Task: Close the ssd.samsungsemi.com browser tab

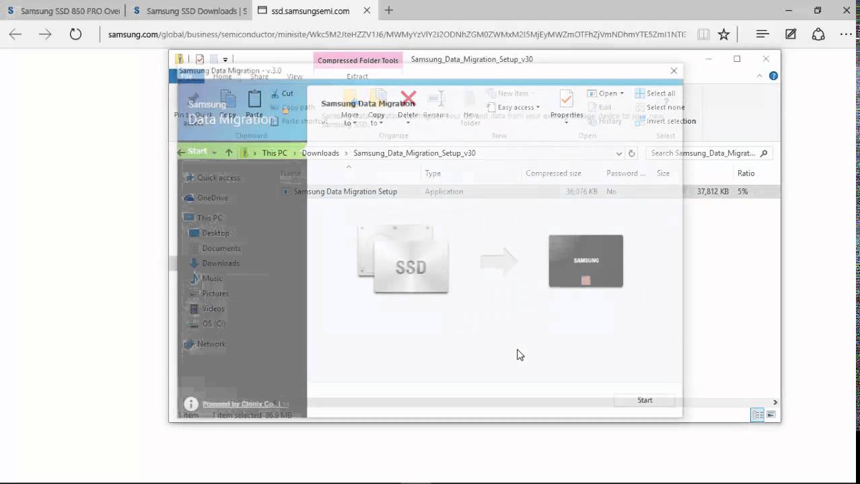Action: [x=368, y=11]
